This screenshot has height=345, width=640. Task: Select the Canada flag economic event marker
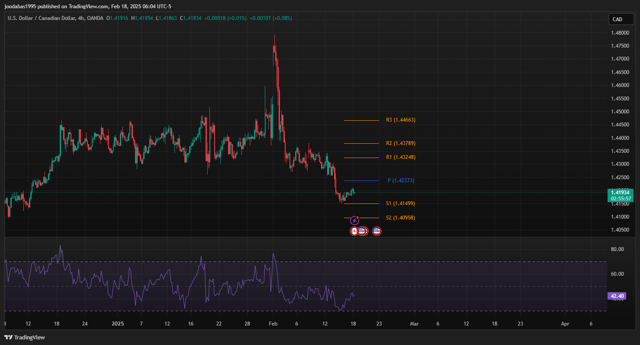[354, 231]
